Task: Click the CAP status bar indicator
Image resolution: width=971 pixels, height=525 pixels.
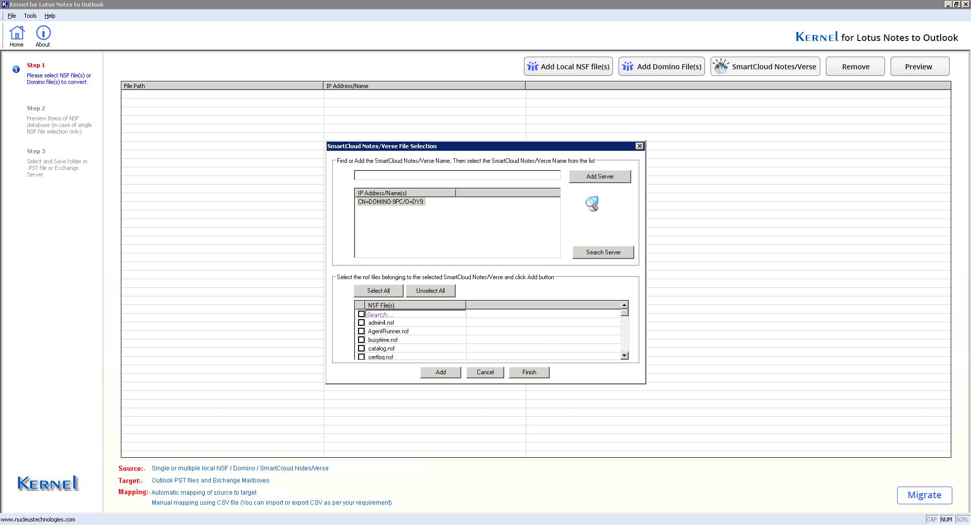Action: click(x=932, y=519)
